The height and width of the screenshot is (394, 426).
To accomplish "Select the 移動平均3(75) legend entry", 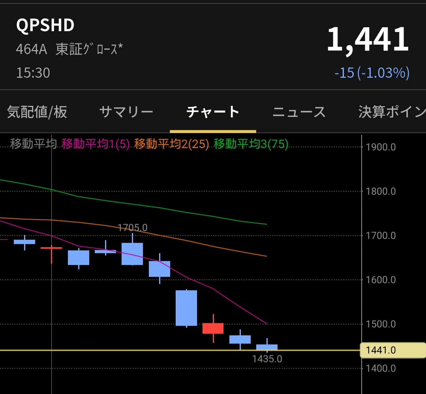I will pyautogui.click(x=251, y=144).
